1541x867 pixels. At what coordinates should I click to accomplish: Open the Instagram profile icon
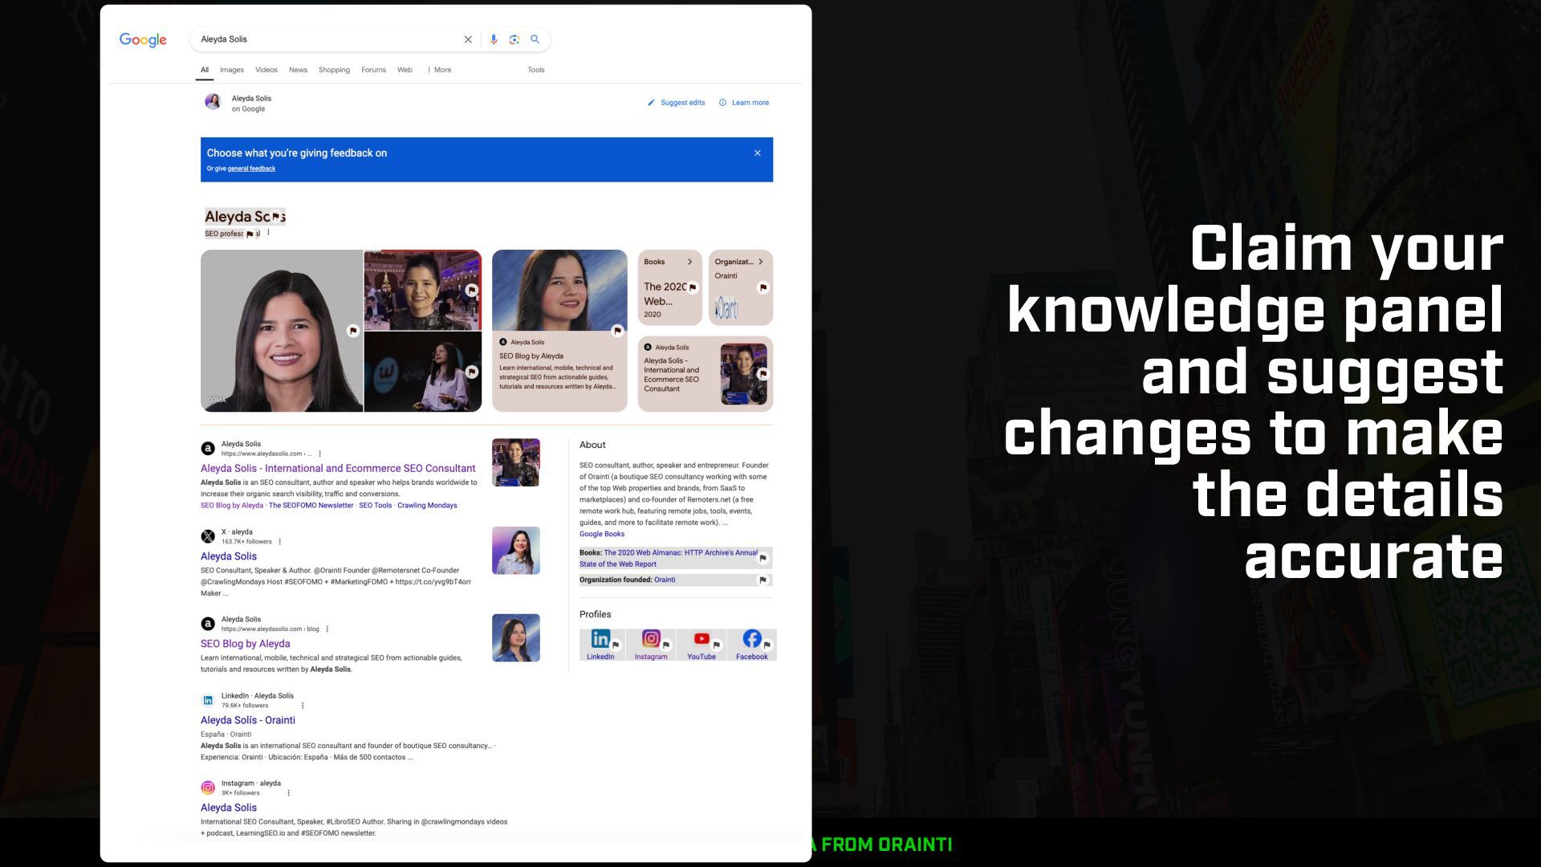click(651, 639)
